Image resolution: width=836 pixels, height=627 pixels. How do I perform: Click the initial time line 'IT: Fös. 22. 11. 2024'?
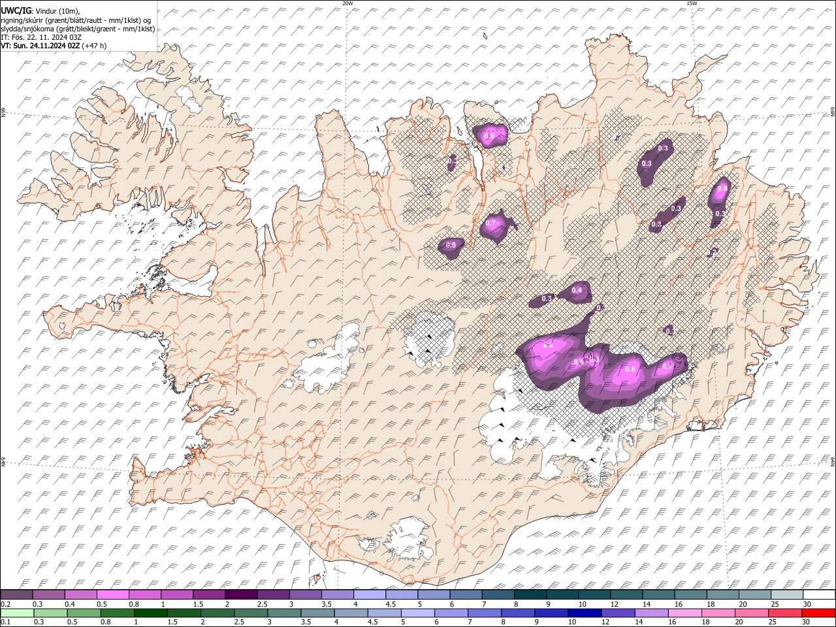pyautogui.click(x=41, y=37)
